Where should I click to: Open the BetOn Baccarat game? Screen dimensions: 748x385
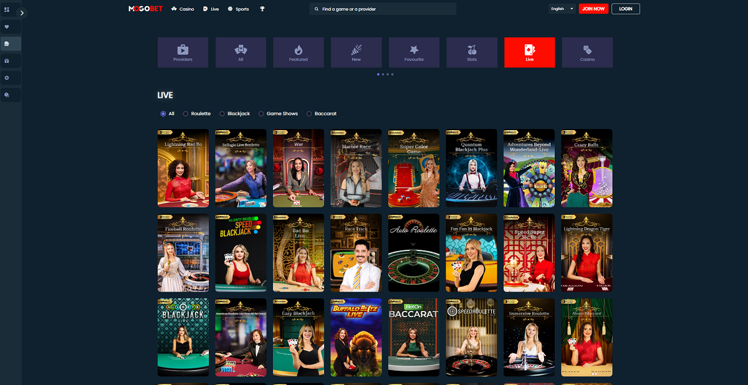(414, 337)
